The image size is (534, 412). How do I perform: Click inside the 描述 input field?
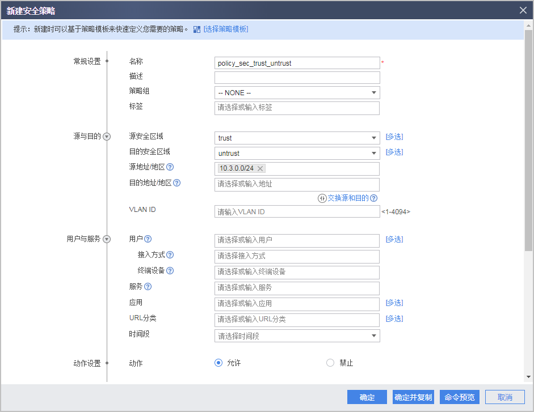(x=297, y=77)
